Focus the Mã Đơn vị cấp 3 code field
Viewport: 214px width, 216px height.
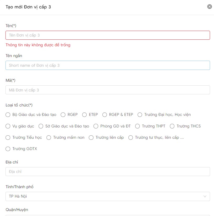tap(108, 90)
